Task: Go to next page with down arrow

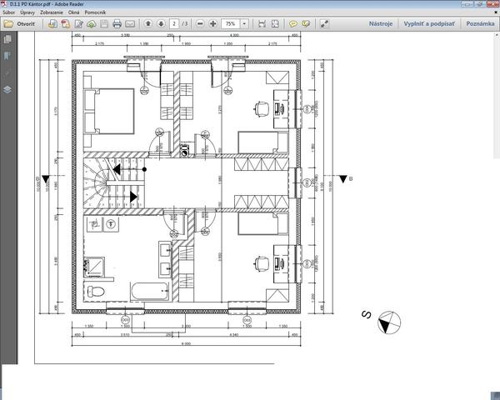Action: point(161,24)
